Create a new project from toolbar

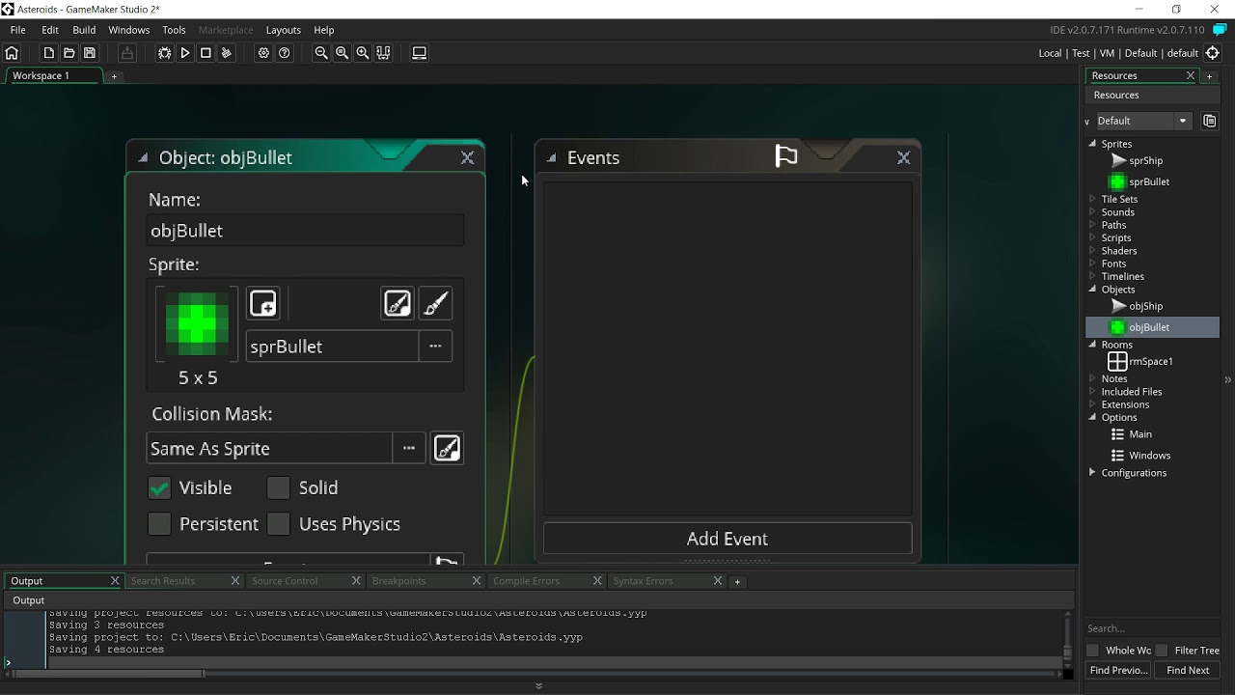[x=48, y=53]
